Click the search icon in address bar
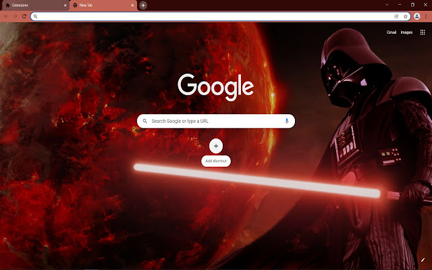The height and width of the screenshot is (270, 432). point(36,16)
